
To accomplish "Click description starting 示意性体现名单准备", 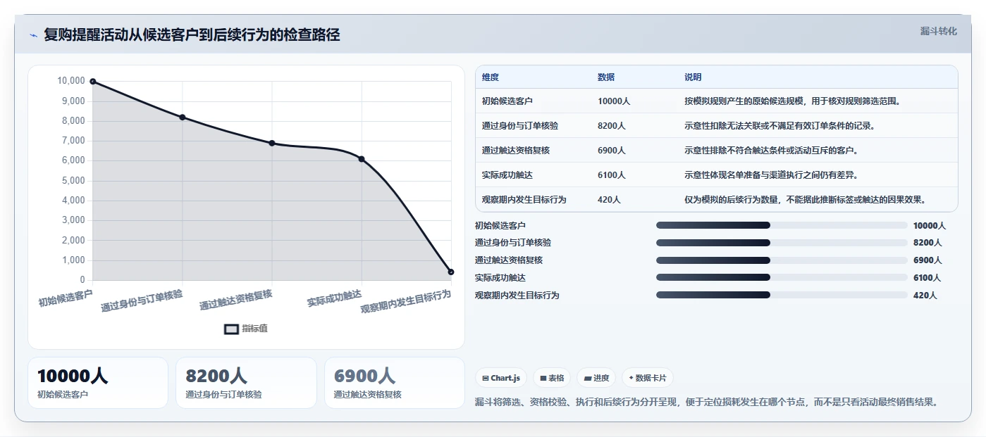I will tap(771, 175).
